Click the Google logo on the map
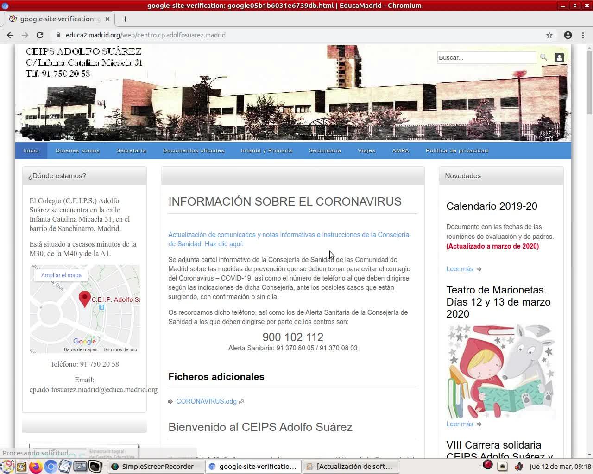This screenshot has height=474, width=593. pos(85,342)
